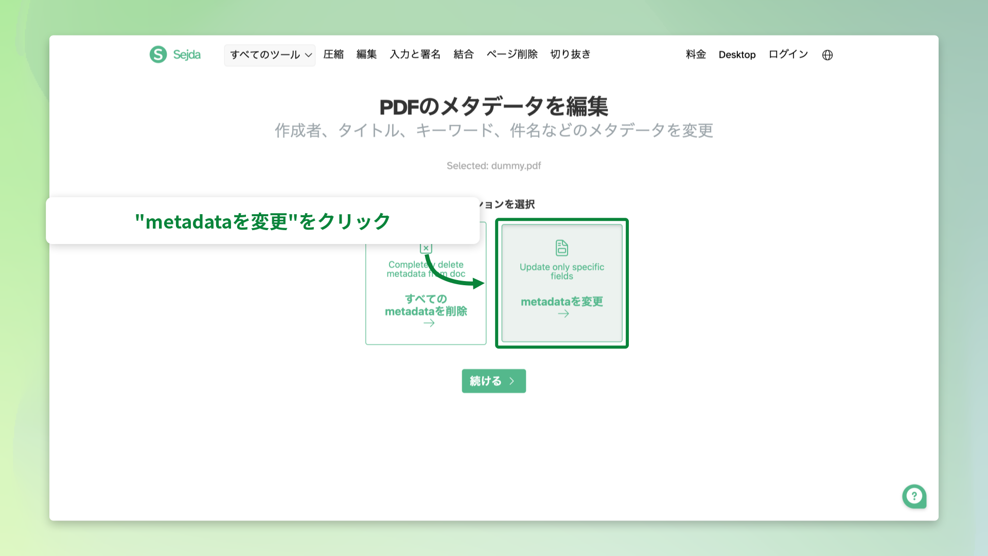Select the 圧縮 navigation item
The width and height of the screenshot is (988, 556).
[333, 55]
